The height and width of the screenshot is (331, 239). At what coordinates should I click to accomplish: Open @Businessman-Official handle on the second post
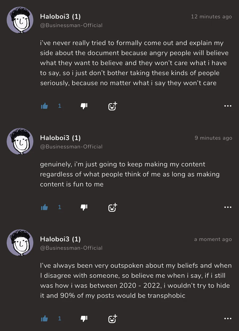[71, 146]
